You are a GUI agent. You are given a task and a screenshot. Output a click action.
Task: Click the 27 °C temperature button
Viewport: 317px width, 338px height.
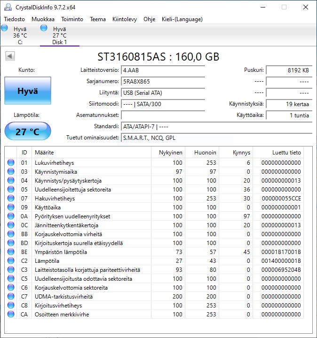(27, 131)
